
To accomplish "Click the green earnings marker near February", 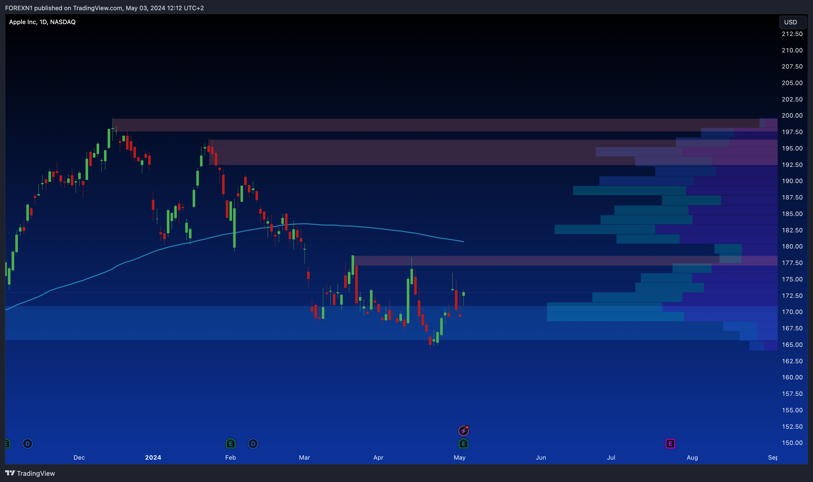I will [231, 443].
